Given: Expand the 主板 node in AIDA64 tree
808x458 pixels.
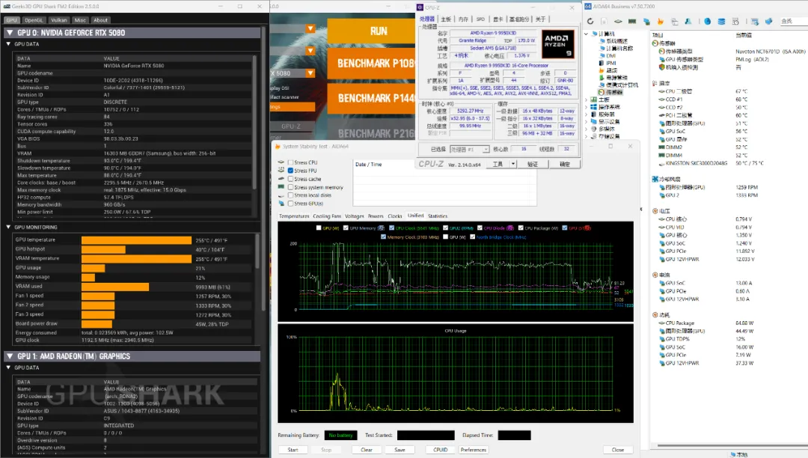Looking at the screenshot, I should pyautogui.click(x=587, y=100).
